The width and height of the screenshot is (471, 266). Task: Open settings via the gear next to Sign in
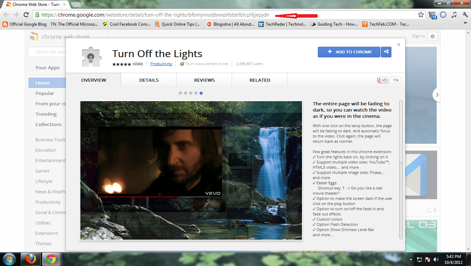click(x=432, y=36)
